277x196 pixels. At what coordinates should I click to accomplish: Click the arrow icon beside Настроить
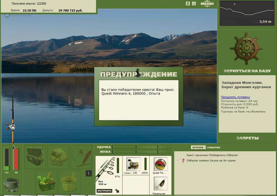click(117, 191)
